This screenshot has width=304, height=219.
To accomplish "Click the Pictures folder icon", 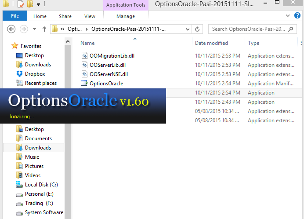I will click(x=19, y=166).
